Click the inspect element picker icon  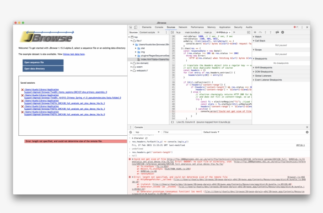pyautogui.click(x=131, y=27)
